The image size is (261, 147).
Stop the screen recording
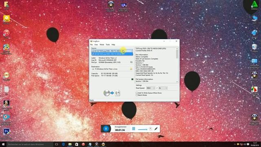click(x=133, y=129)
